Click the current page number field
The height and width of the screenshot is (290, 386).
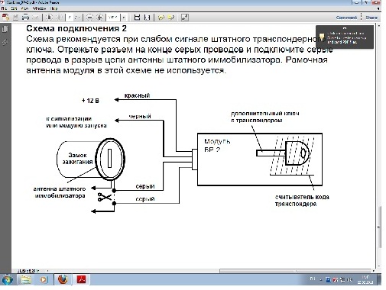coord(70,18)
